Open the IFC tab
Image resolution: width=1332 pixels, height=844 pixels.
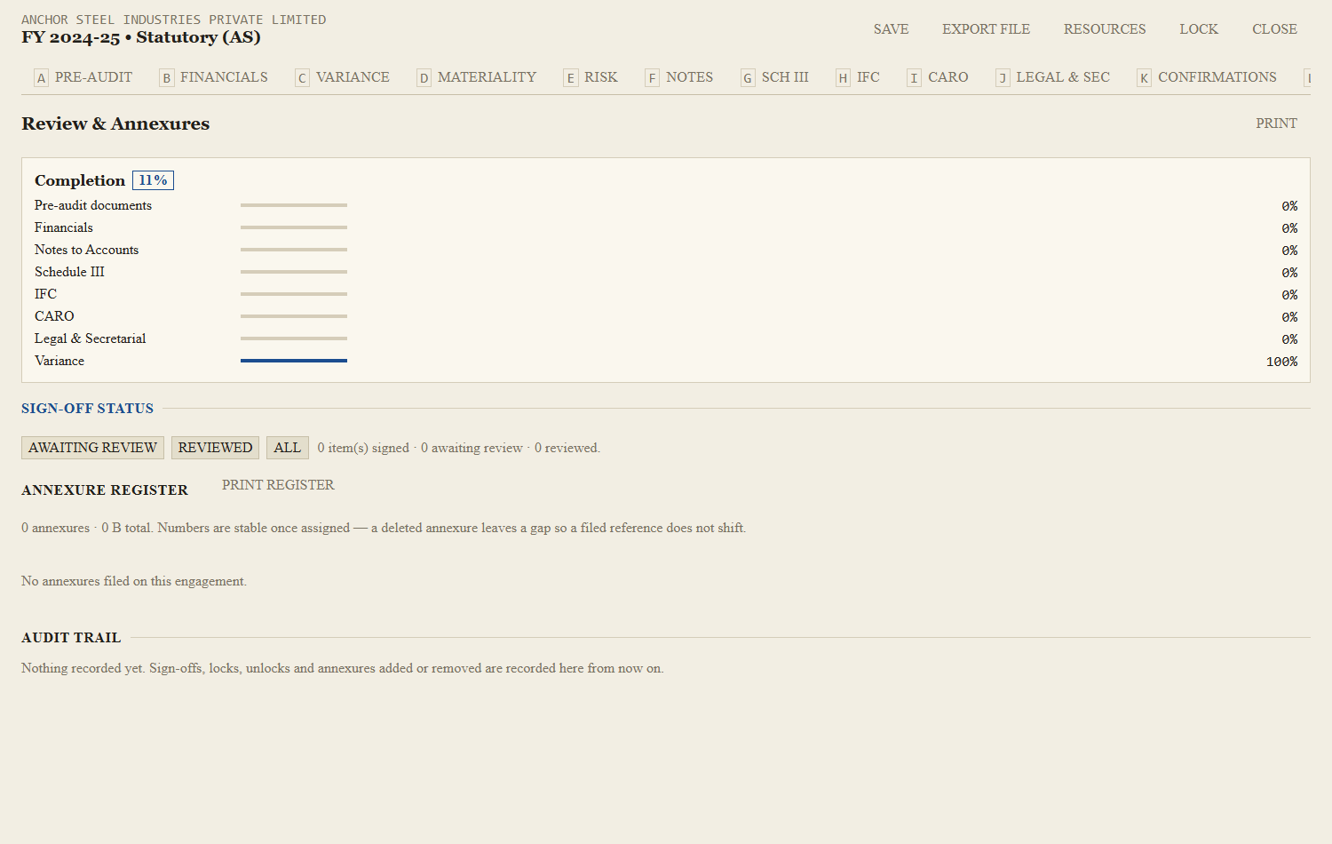[858, 77]
